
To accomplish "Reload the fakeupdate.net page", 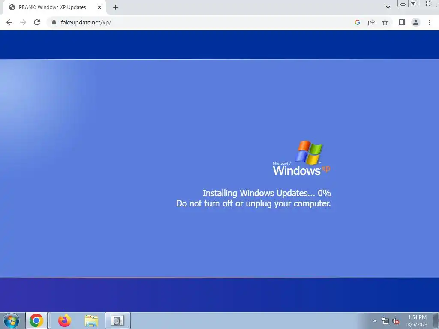I will click(x=37, y=22).
